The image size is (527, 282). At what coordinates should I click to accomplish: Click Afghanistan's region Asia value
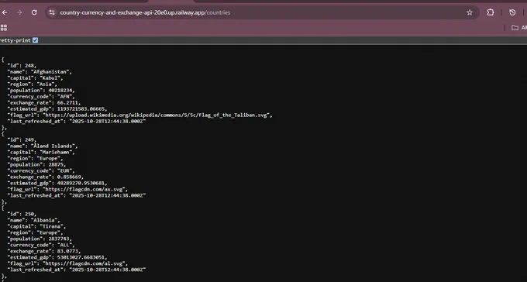tap(46, 84)
